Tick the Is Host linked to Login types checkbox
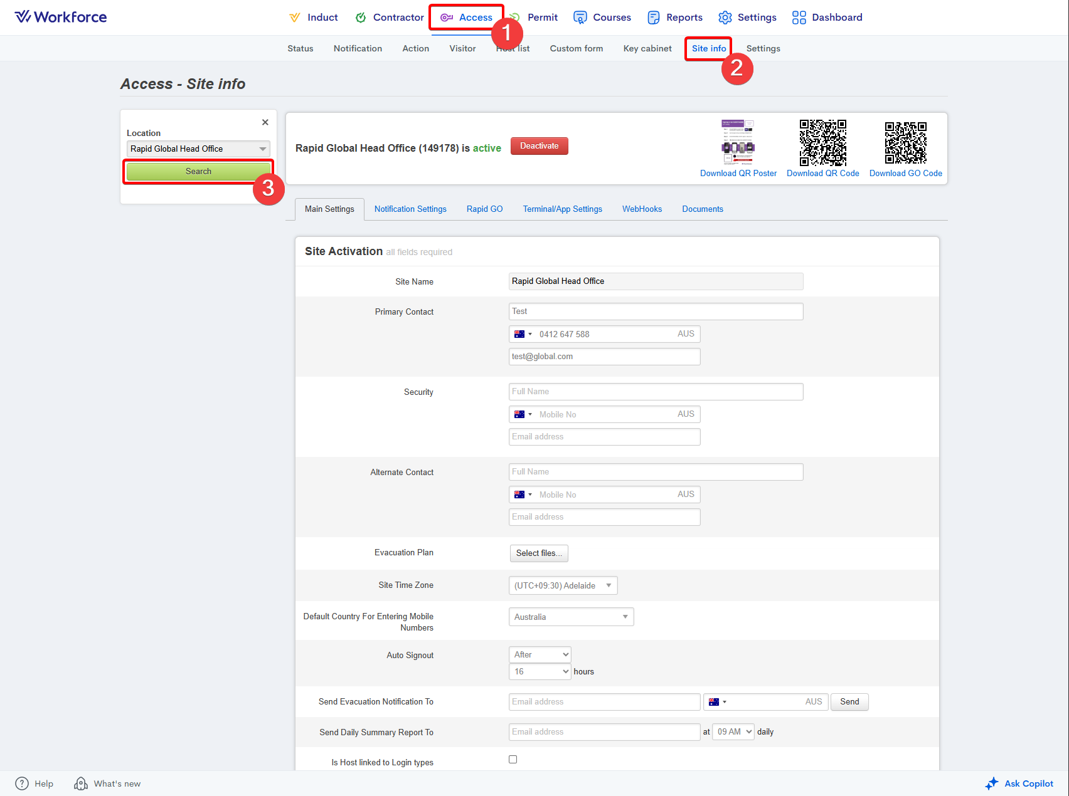 (513, 760)
